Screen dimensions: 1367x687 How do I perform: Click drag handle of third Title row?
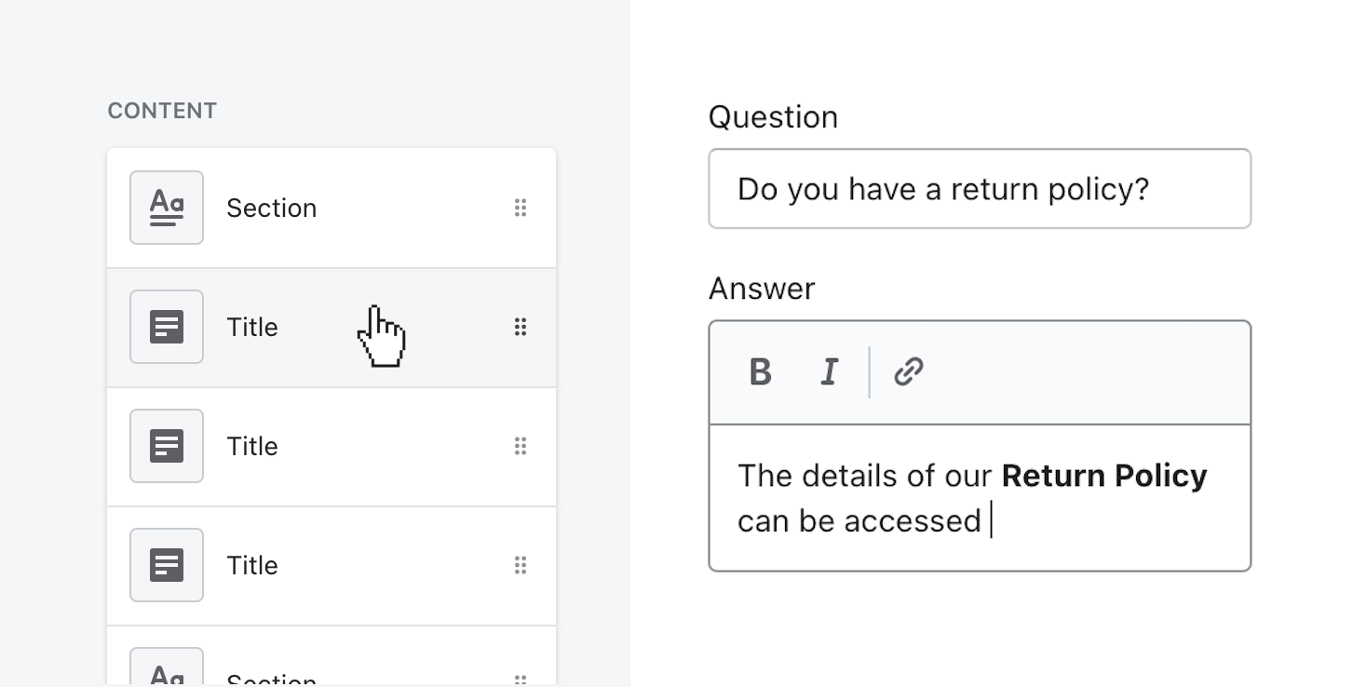point(521,565)
